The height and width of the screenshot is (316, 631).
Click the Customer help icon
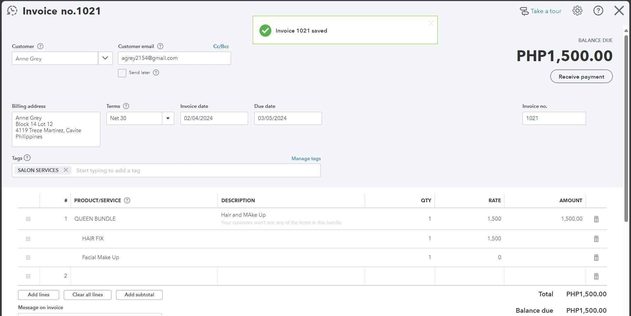coord(40,46)
